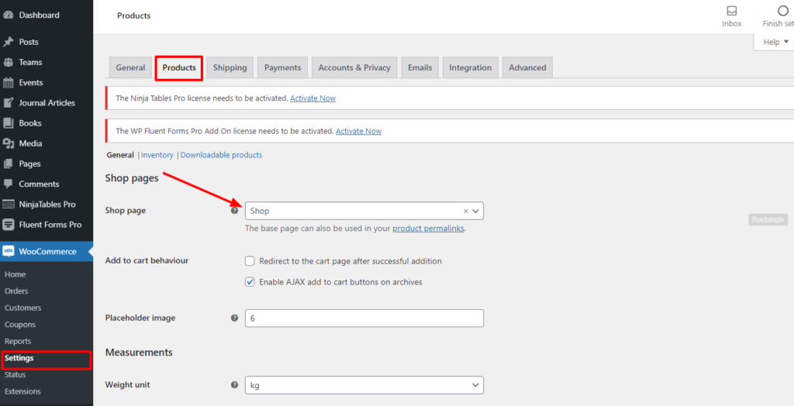Click the Comments bubble icon in sidebar
The width and height of the screenshot is (794, 406).
point(9,184)
